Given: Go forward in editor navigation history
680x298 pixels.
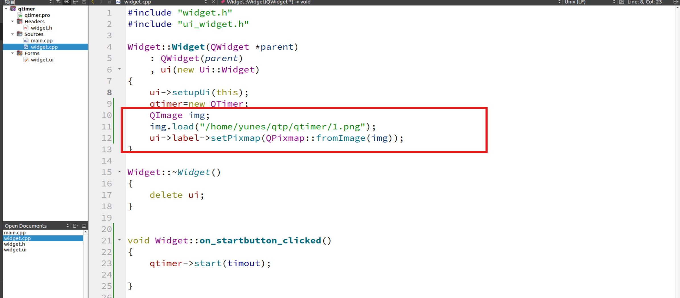Looking at the screenshot, I should pyautogui.click(x=101, y=2).
